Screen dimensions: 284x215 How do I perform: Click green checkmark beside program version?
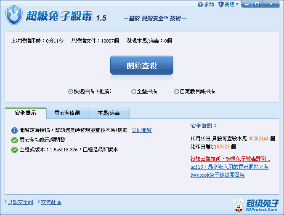click(x=15, y=150)
